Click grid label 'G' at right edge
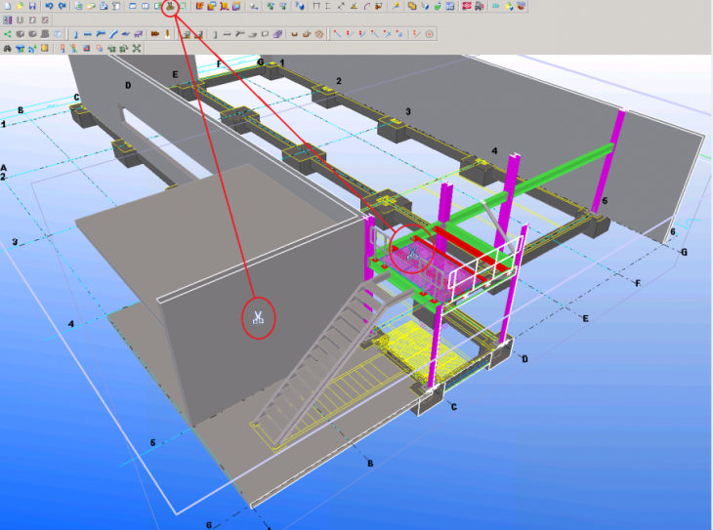This screenshot has width=713, height=530. point(684,252)
